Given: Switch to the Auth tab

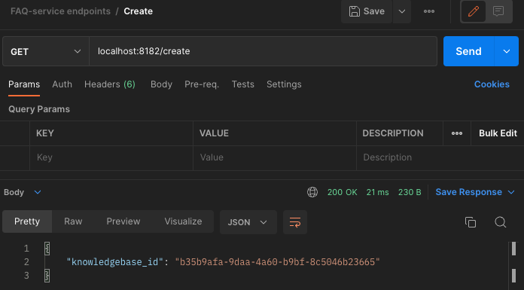Looking at the screenshot, I should (62, 84).
